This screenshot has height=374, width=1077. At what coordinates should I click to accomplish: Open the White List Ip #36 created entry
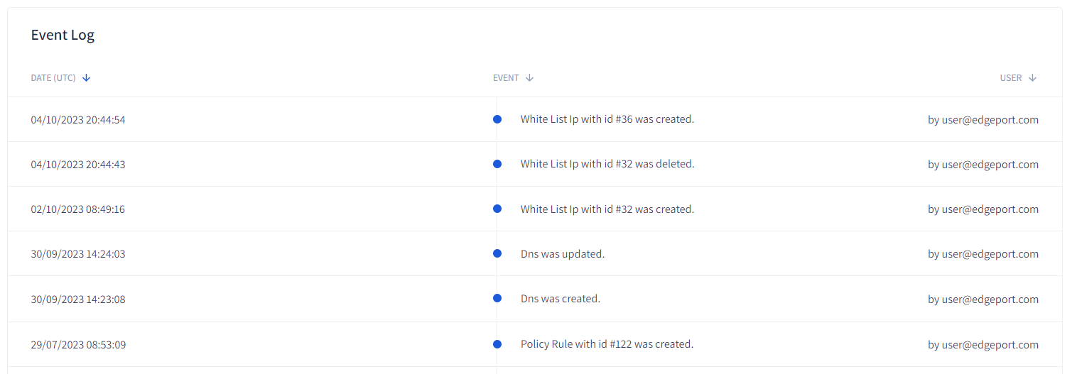(607, 119)
